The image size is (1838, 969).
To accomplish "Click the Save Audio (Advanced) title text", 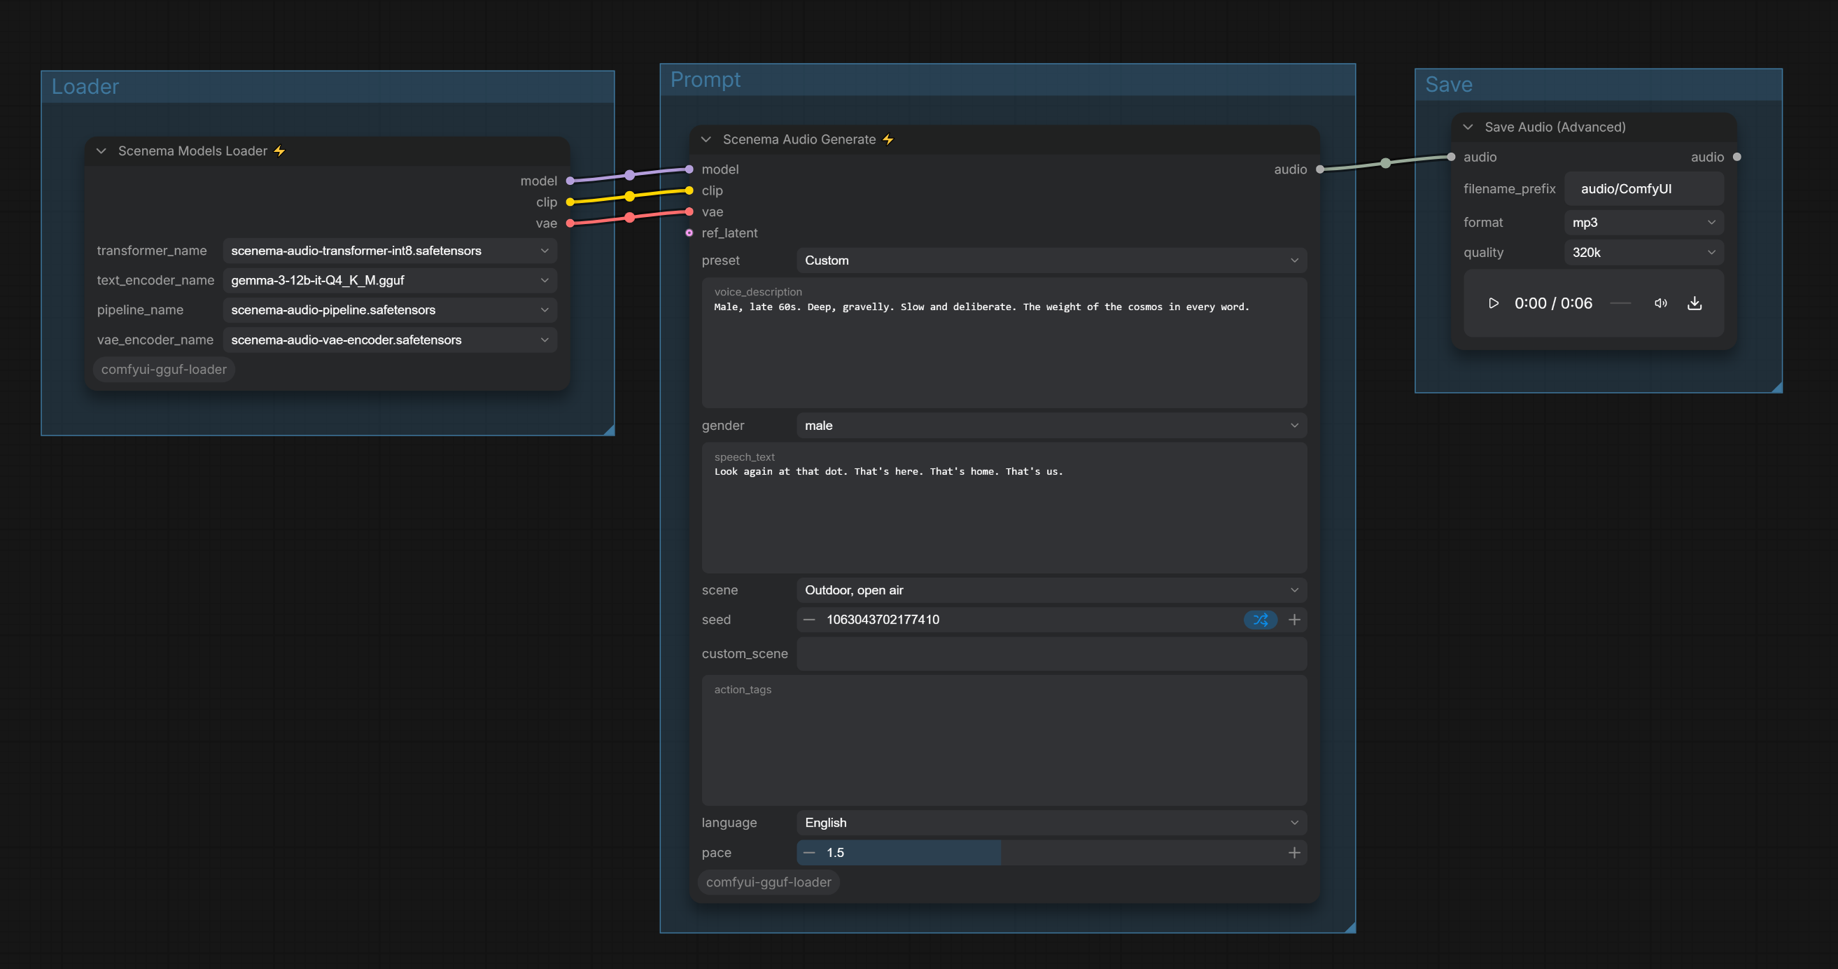I will [1555, 127].
